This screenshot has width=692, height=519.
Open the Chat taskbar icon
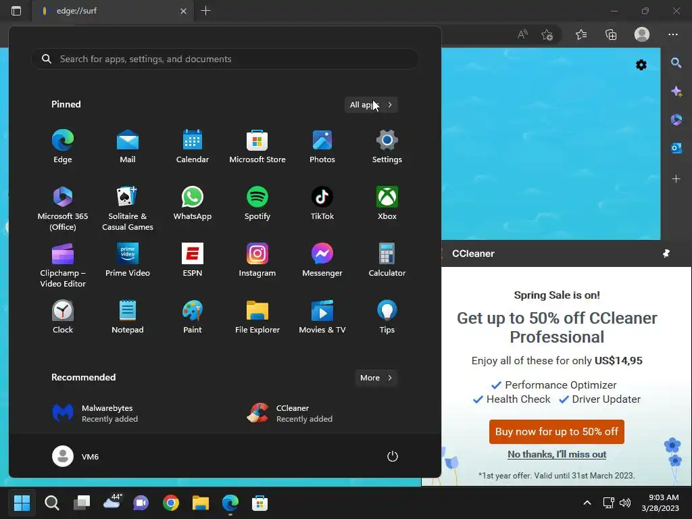141,503
